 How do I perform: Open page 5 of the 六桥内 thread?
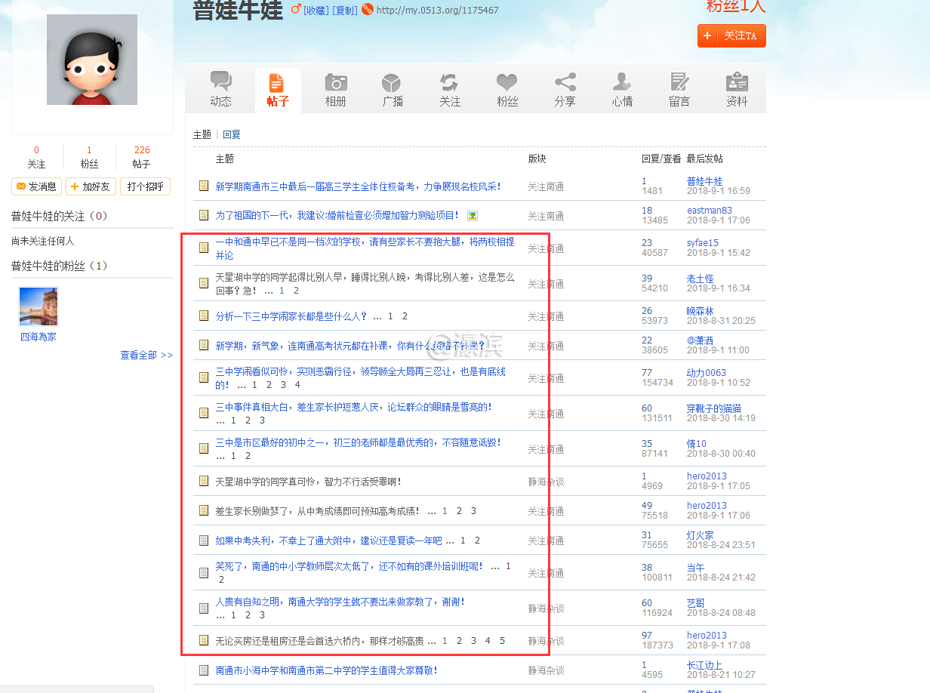(x=502, y=641)
